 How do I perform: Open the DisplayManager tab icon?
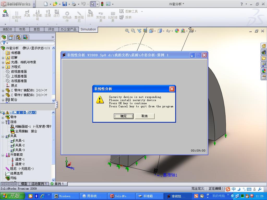26,37
